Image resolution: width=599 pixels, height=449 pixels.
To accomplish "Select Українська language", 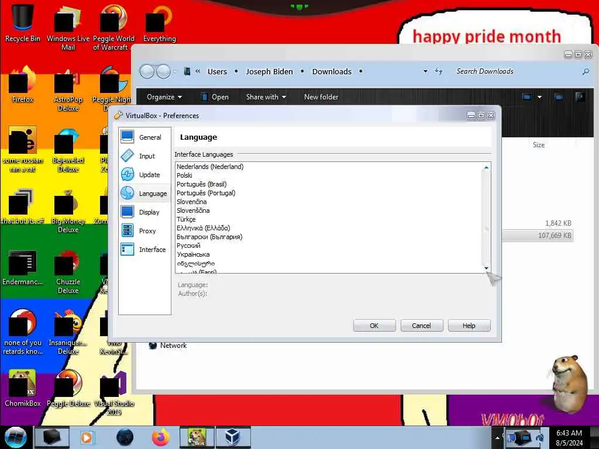I will tap(193, 254).
